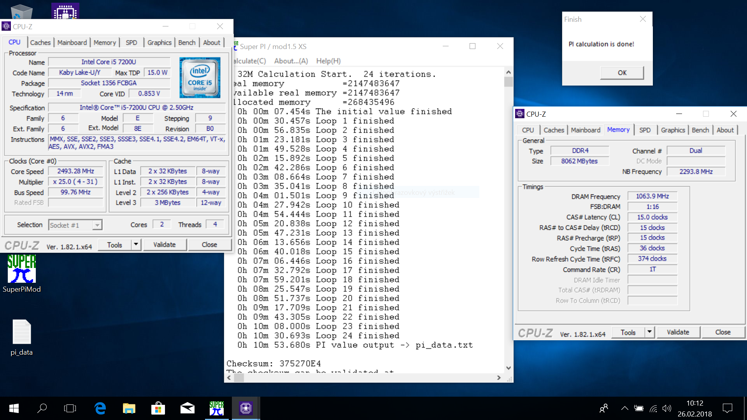Open volume control tray icon
This screenshot has width=747, height=420.
[x=667, y=408]
